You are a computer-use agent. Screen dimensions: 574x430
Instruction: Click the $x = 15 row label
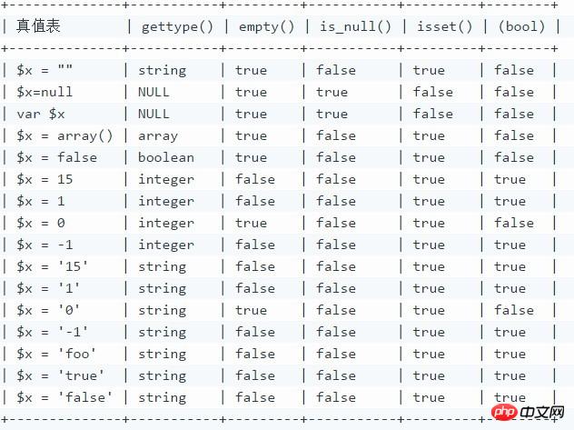click(45, 179)
